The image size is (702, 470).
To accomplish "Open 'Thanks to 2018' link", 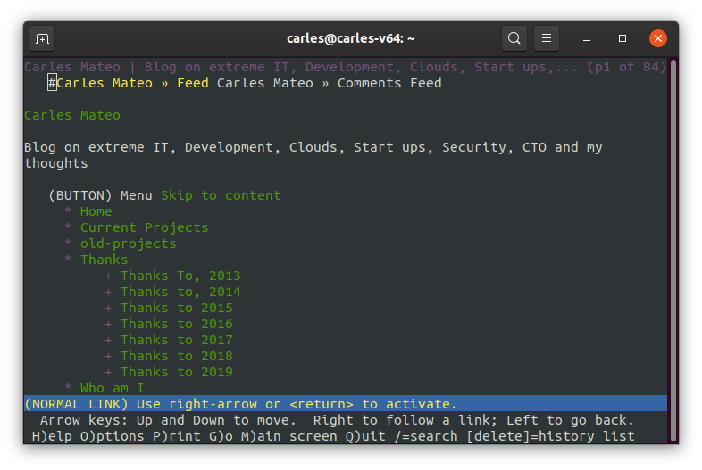I will 177,357.
